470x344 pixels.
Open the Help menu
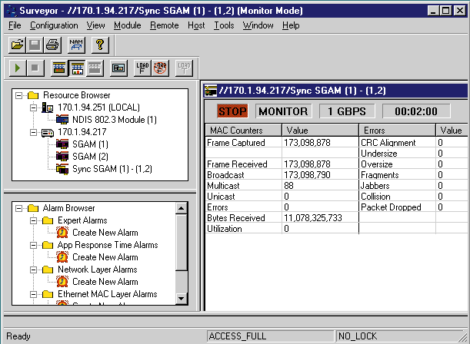(291, 25)
